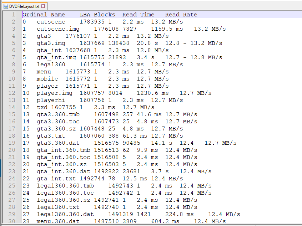
Task: Click '1159.5 ms' read time
Action: 167,29
